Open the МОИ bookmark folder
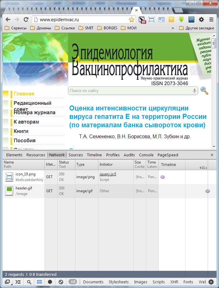Viewport: 219px width, 288px height. [x=129, y=28]
